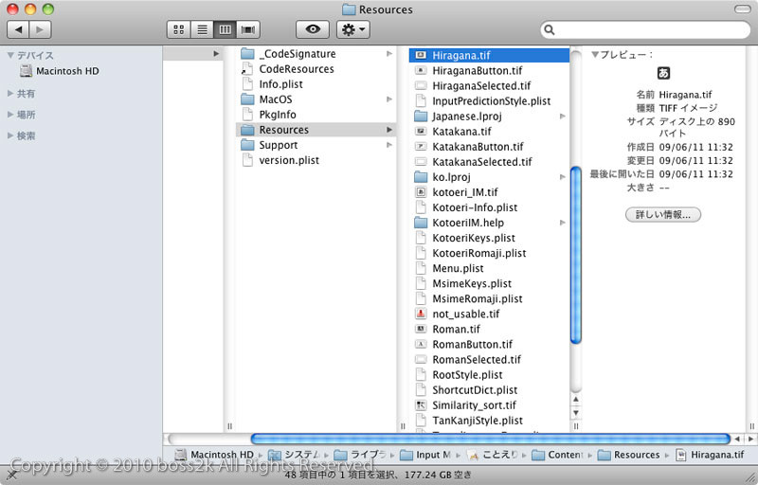Select the kotoeri_IM.tif icon
Image resolution: width=758 pixels, height=485 pixels.
point(421,192)
